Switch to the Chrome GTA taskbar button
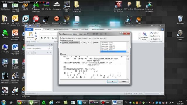The width and height of the screenshot is (187, 105). [22, 102]
